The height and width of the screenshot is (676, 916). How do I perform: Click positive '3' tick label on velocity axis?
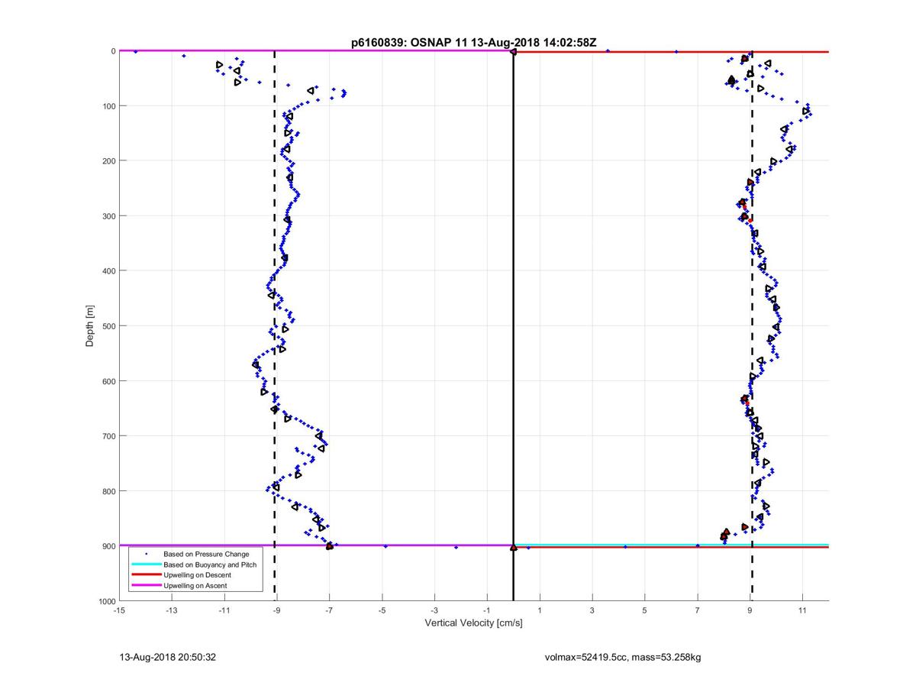coord(592,610)
